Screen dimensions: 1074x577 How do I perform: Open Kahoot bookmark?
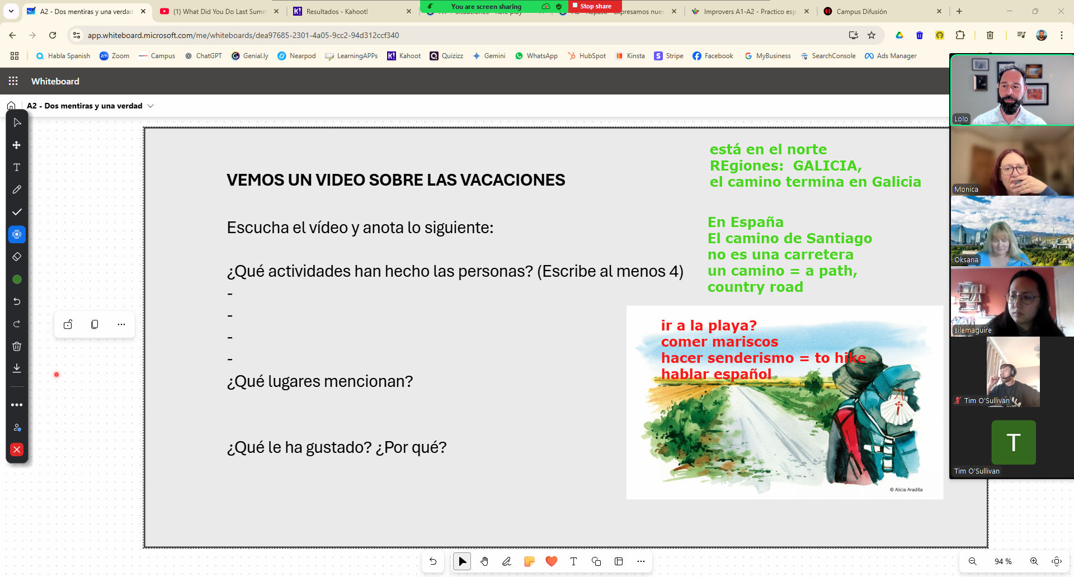click(x=404, y=56)
